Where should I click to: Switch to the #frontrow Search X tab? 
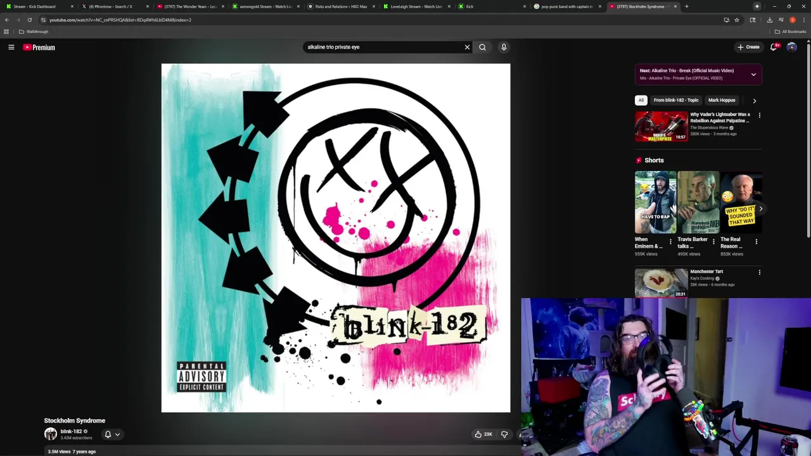tap(115, 6)
